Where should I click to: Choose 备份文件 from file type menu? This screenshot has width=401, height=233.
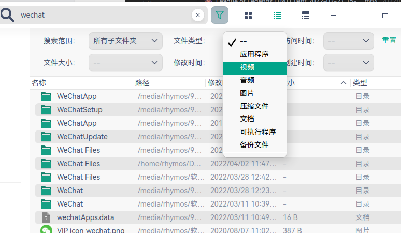point(255,145)
